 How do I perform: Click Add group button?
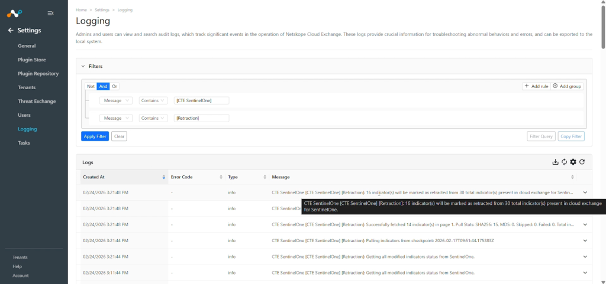point(567,86)
